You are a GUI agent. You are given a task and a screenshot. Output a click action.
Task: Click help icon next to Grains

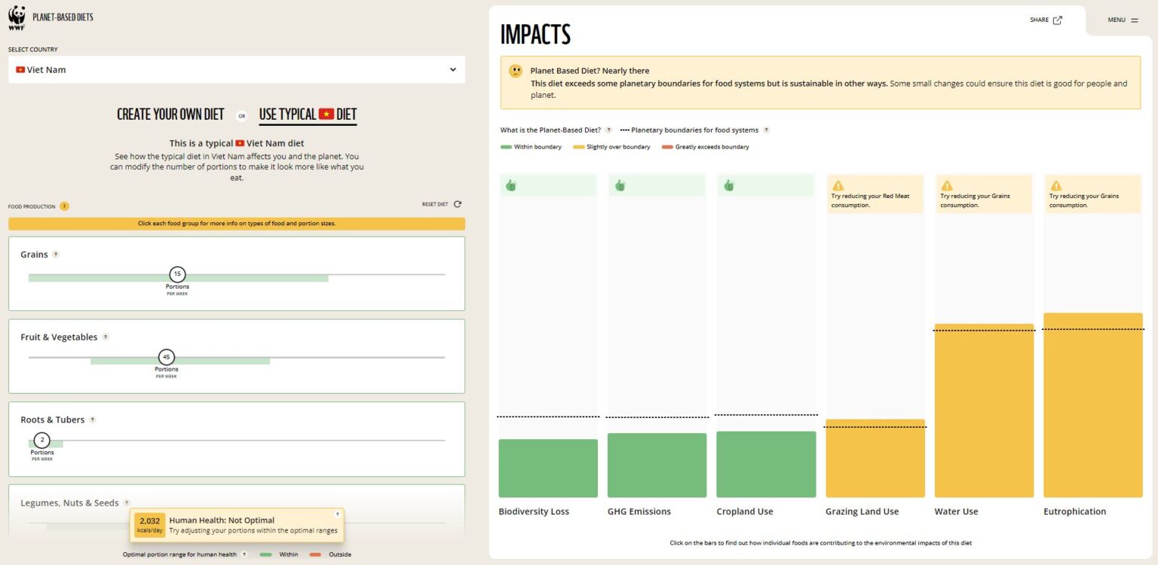click(x=56, y=255)
